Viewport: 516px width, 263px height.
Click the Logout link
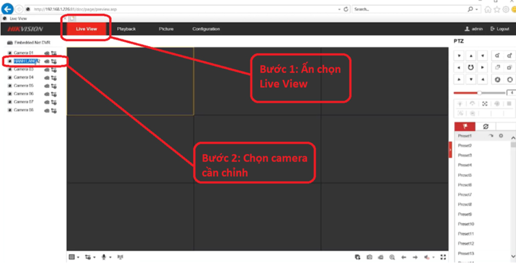[x=499, y=29]
